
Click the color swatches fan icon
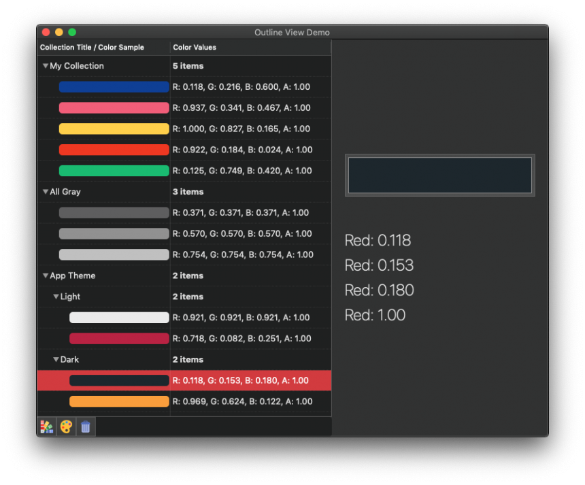point(46,427)
